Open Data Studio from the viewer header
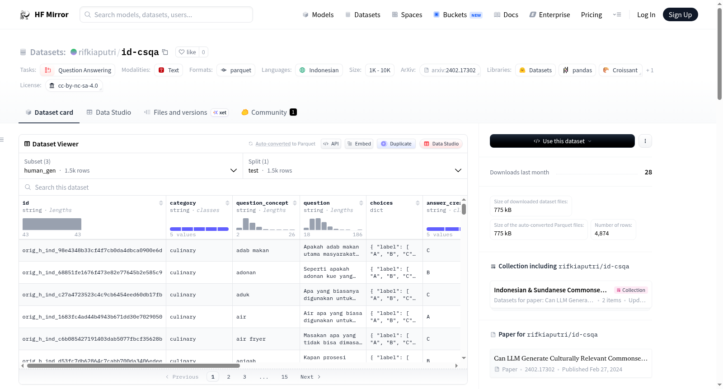 [441, 144]
